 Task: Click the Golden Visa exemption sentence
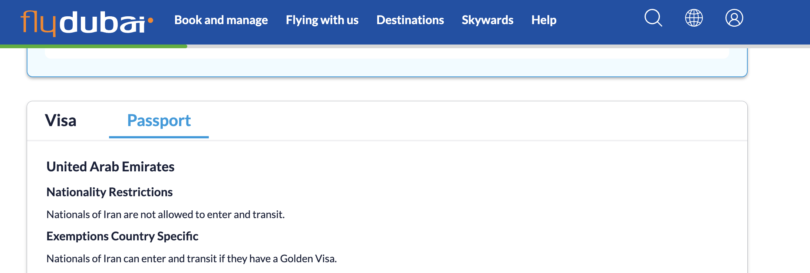[191, 259]
